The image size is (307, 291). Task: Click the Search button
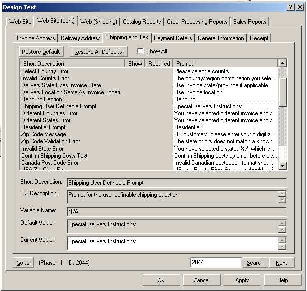tap(255, 263)
